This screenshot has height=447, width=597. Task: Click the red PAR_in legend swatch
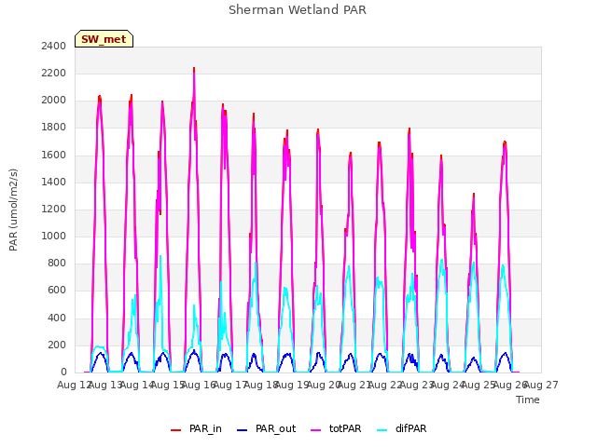point(175,430)
